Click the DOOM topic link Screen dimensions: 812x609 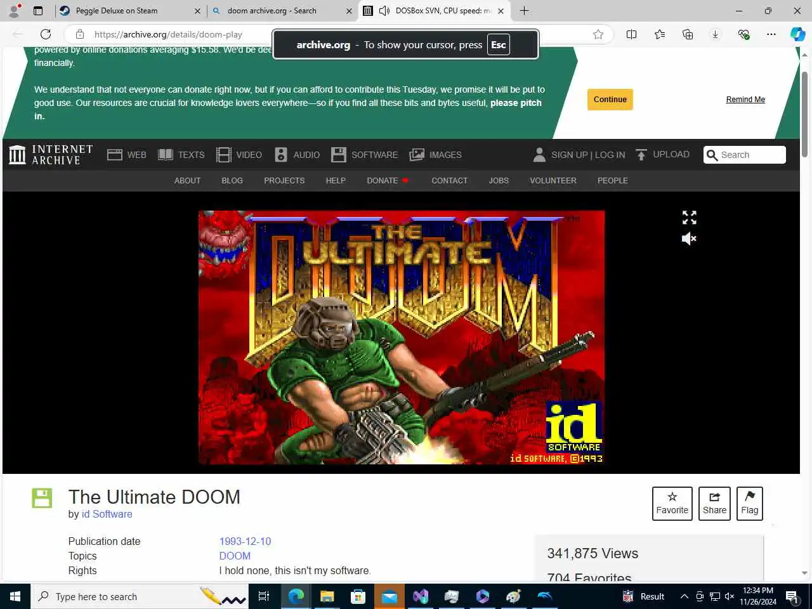point(235,556)
